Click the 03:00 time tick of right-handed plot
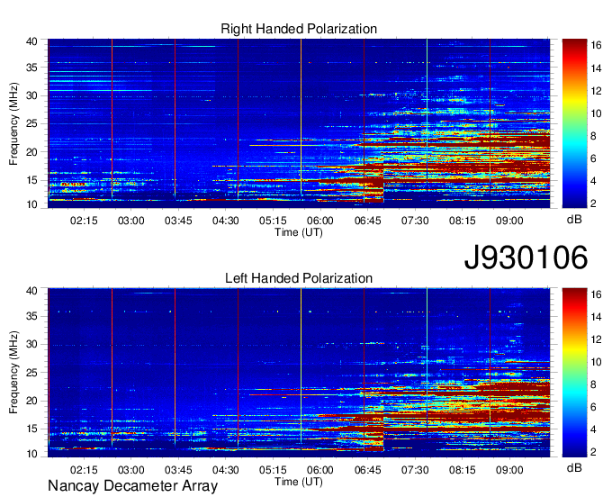This screenshot has height=497, width=612. [131, 221]
